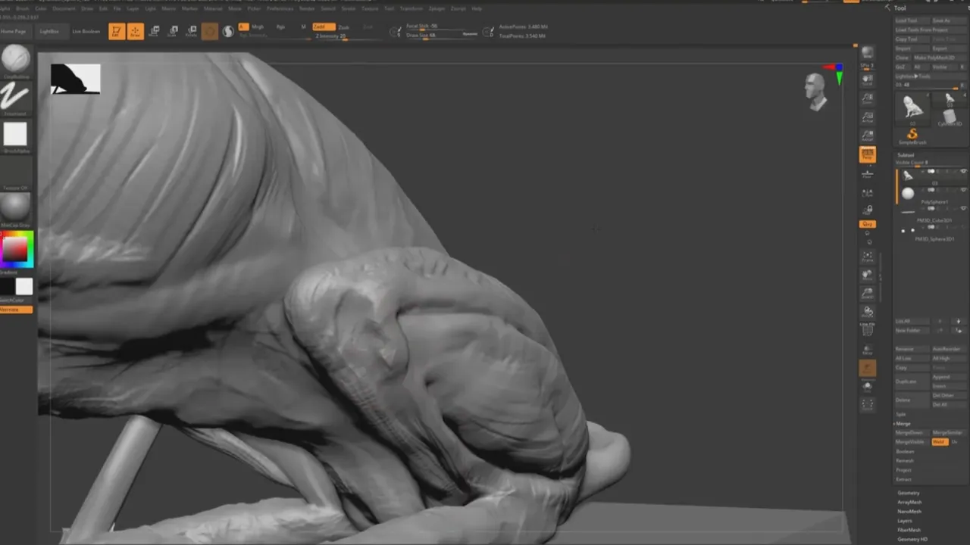Toggle visibility eye of subtool 03
The height and width of the screenshot is (545, 970).
(x=963, y=171)
